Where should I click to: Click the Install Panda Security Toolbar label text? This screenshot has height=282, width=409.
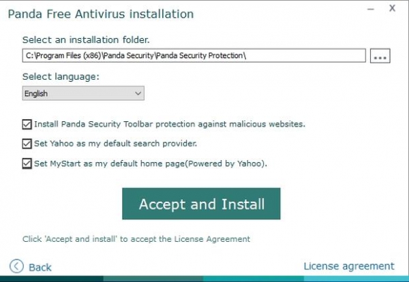[x=170, y=124]
